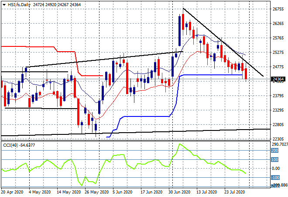Click the HSI,fs,Daily chart title
Image resolution: width=288 pixels, height=197 pixels.
(x=19, y=5)
